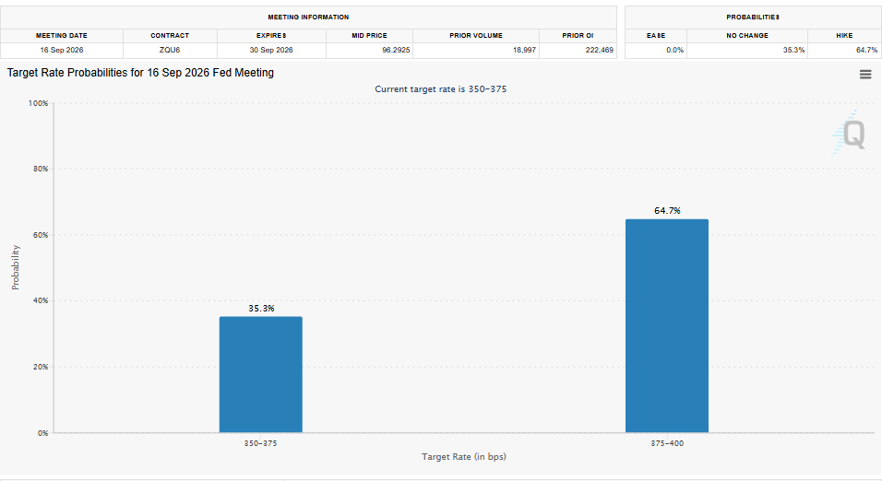The width and height of the screenshot is (882, 481).
Task: Select the Prior Volume value 18,997
Action: [524, 50]
